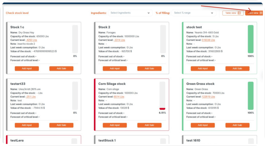Open the 122619 Lbs level of Green Grass
Image resolution: width=265 pixels, height=146 pixels.
click(208, 97)
